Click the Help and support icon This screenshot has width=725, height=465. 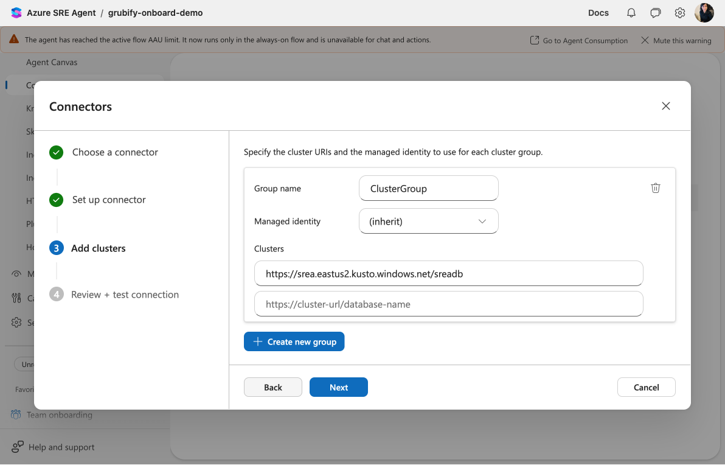(18, 447)
